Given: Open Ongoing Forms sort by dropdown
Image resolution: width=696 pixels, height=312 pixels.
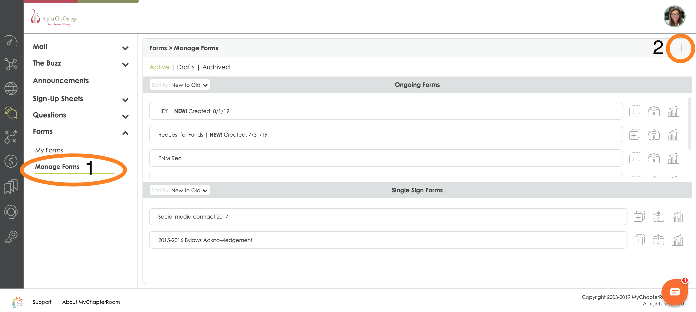Looking at the screenshot, I should click(x=180, y=85).
